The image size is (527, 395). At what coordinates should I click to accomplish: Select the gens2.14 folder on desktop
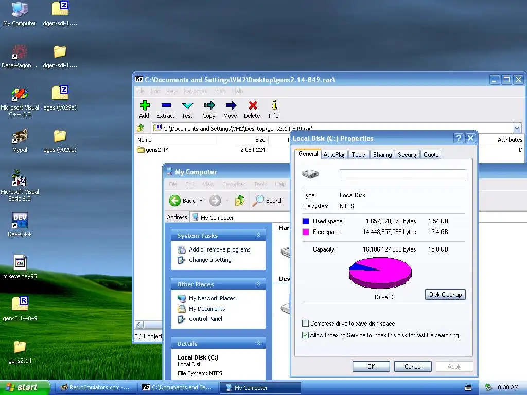[x=20, y=352]
